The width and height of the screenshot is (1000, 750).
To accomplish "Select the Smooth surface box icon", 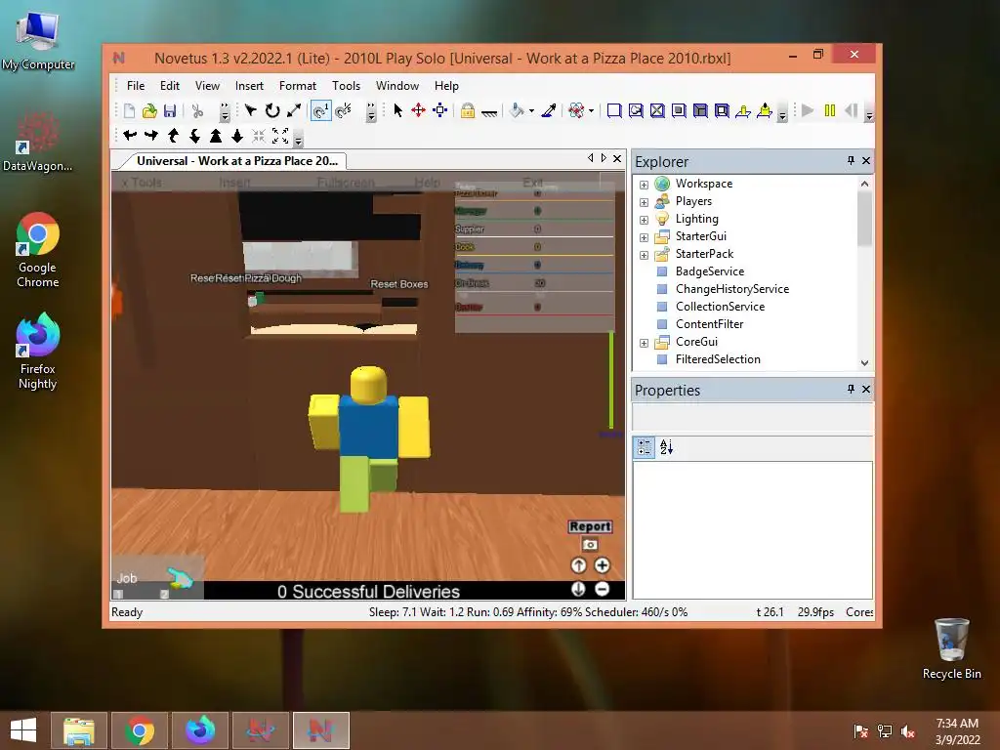I will 614,111.
